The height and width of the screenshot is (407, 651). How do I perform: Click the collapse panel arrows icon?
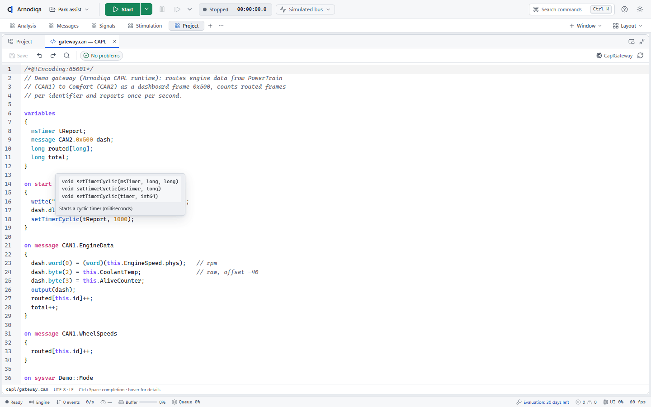642,42
